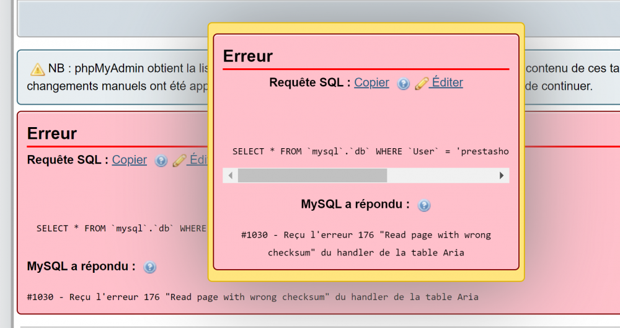Click background #1030 Aria checksum error text
This screenshot has height=328, width=620.
pyautogui.click(x=253, y=297)
